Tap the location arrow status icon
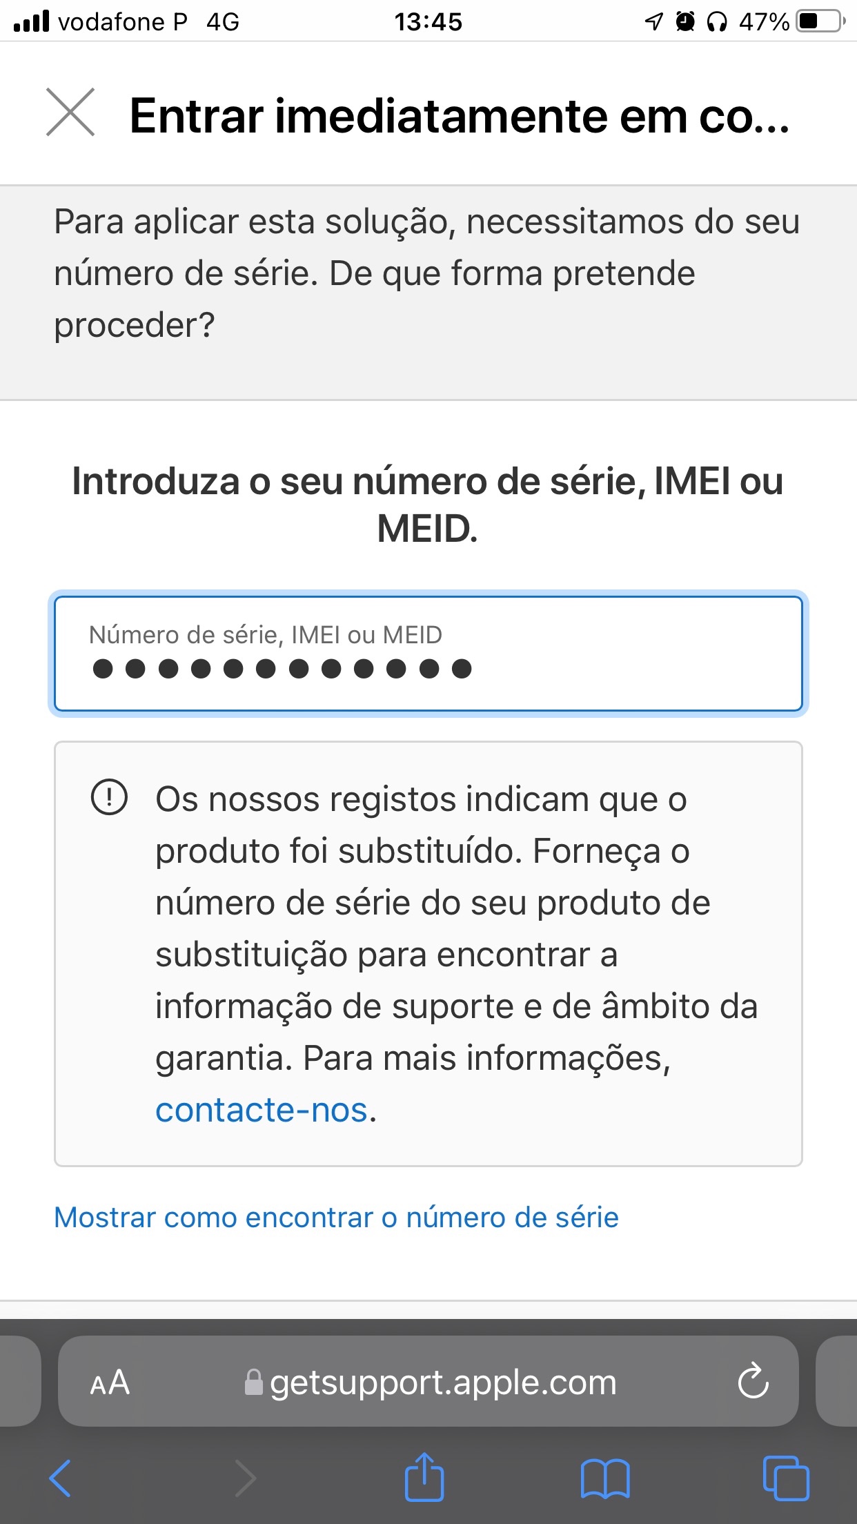The image size is (857, 1524). tap(653, 22)
